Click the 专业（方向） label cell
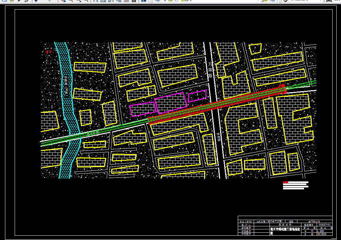This screenshot has width=341, height=240. 246,221
